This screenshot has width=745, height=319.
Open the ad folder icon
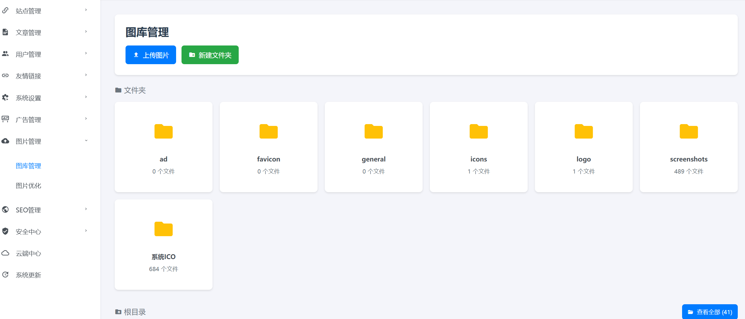[163, 131]
